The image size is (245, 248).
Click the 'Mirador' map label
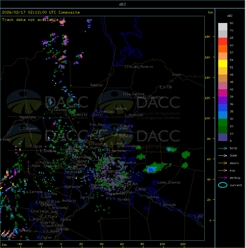click(x=124, y=199)
